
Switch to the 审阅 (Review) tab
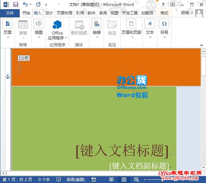pyautogui.click(x=103, y=13)
